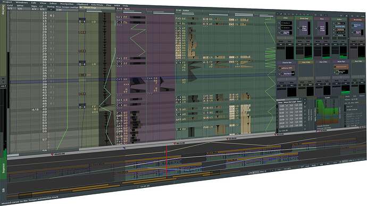Screen dimensions: 367x206
Task: Click the 00:15:00 timeline marker
Action: point(179,143)
